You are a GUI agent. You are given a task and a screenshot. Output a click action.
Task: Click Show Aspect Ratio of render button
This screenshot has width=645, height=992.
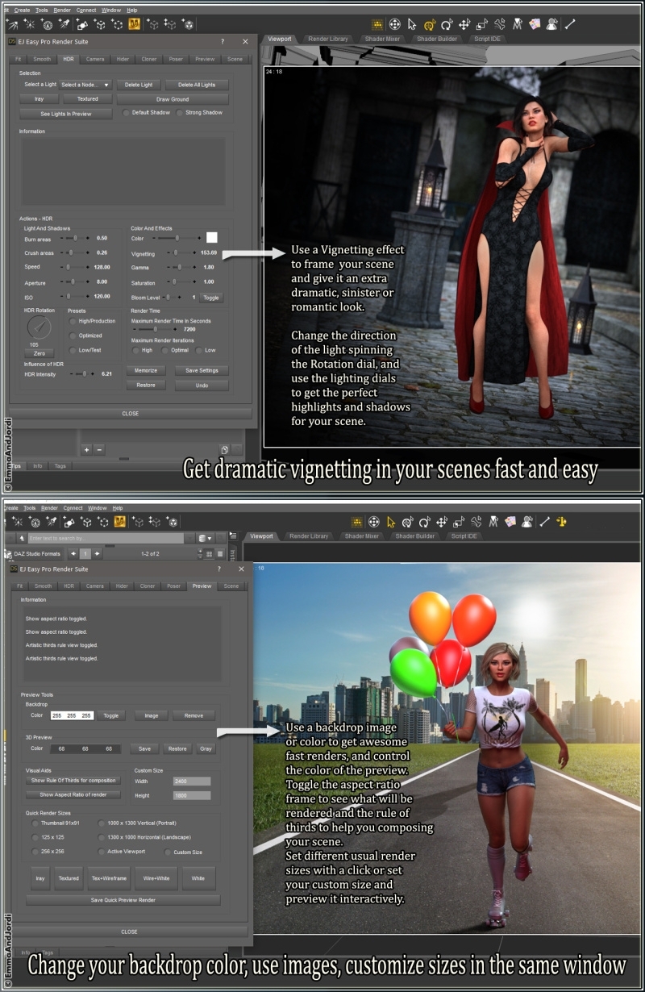click(x=73, y=794)
